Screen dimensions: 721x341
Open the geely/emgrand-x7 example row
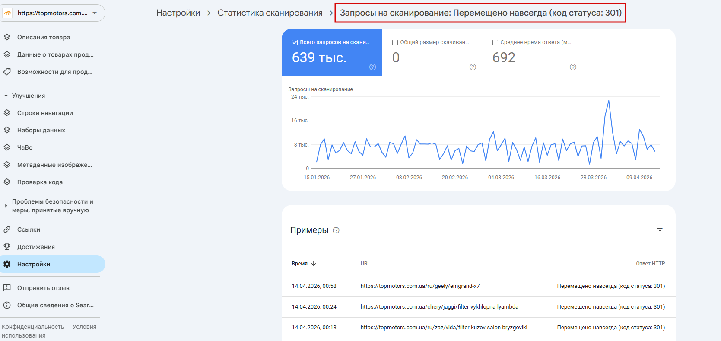click(479, 286)
